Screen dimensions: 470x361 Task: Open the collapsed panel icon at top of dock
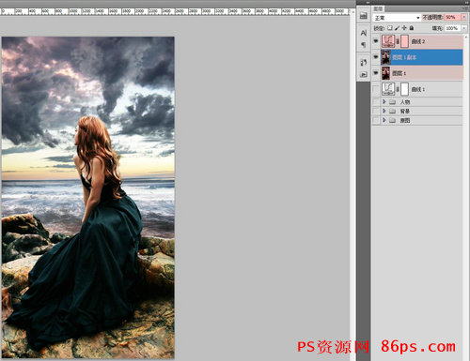point(364,16)
